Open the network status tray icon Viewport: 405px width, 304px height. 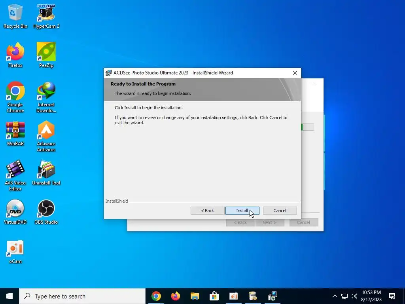(x=344, y=296)
